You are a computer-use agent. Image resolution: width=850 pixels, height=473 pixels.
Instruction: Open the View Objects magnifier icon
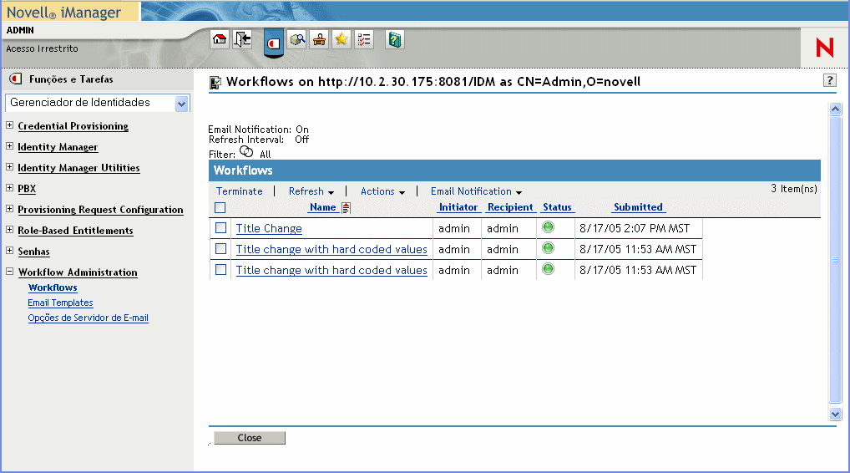tap(297, 39)
